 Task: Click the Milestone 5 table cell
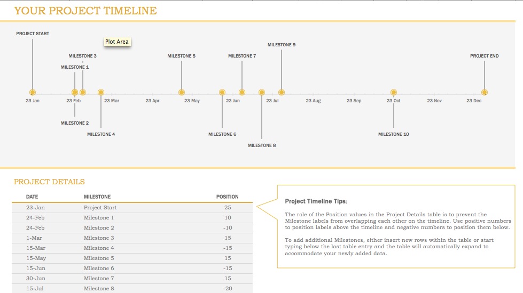99,258
